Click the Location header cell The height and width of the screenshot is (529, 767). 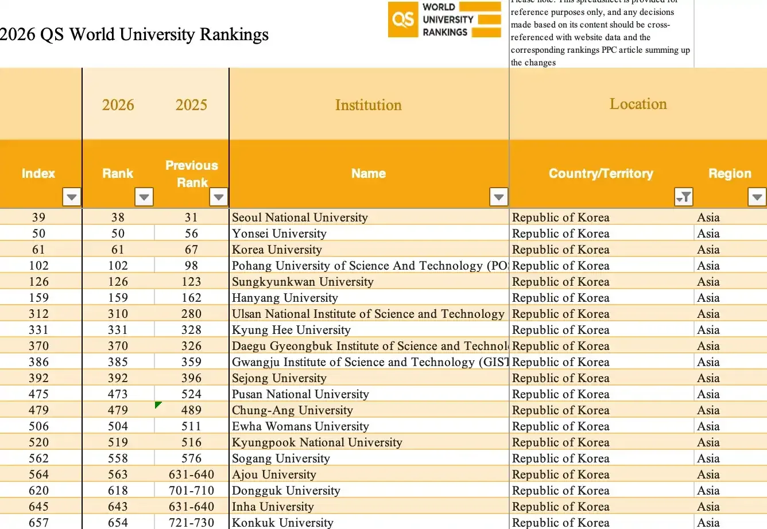click(638, 104)
